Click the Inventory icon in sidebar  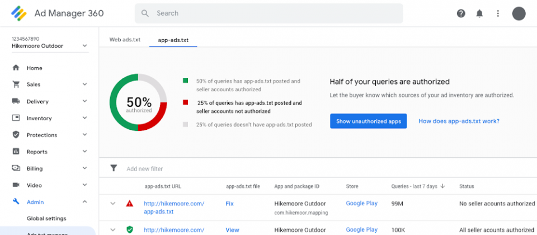pos(16,118)
